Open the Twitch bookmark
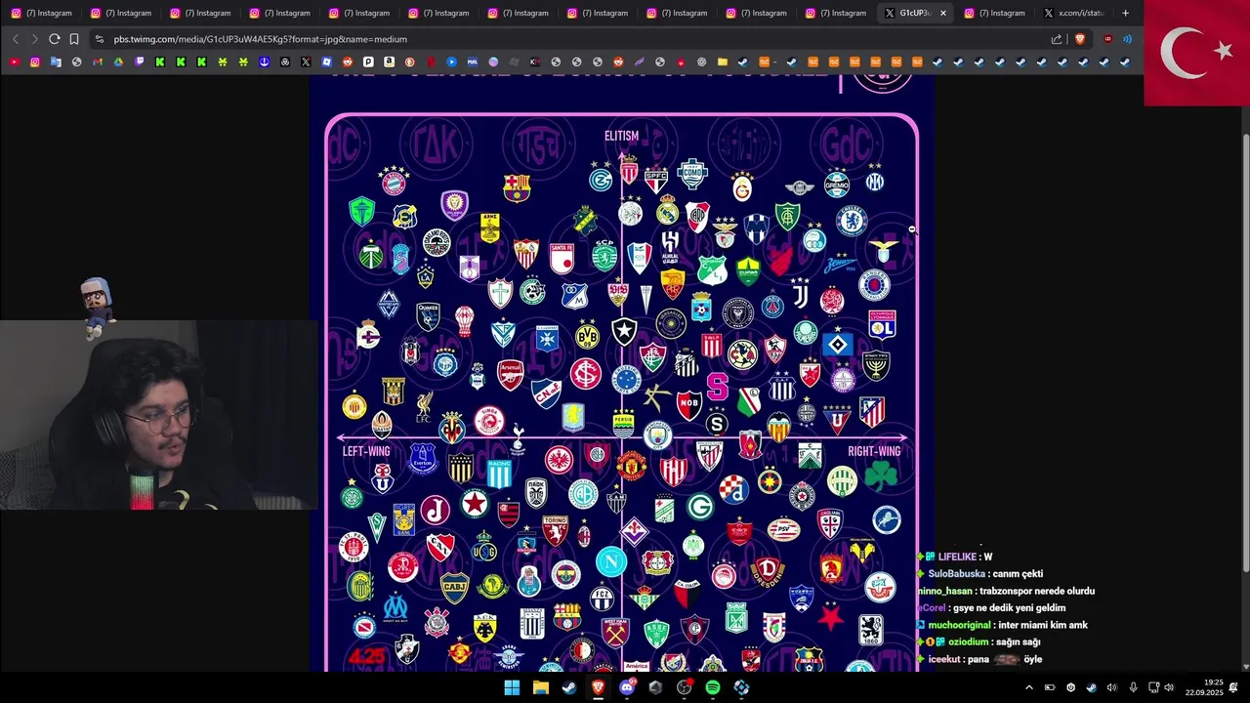Image resolution: width=1250 pixels, height=703 pixels. 140,62
